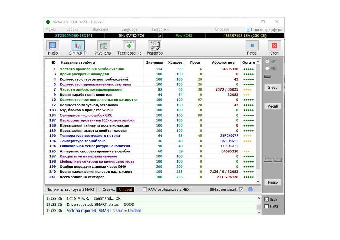Viewport: 340px width, 240px height.
Task: Select row Аппаратно скорректированные ошибки
Action: click(x=150, y=151)
